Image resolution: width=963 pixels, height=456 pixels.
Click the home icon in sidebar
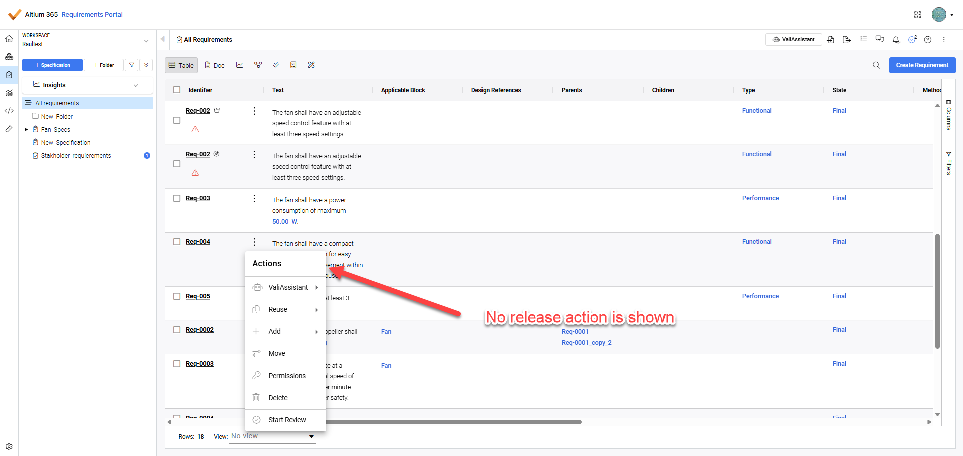[x=9, y=39]
